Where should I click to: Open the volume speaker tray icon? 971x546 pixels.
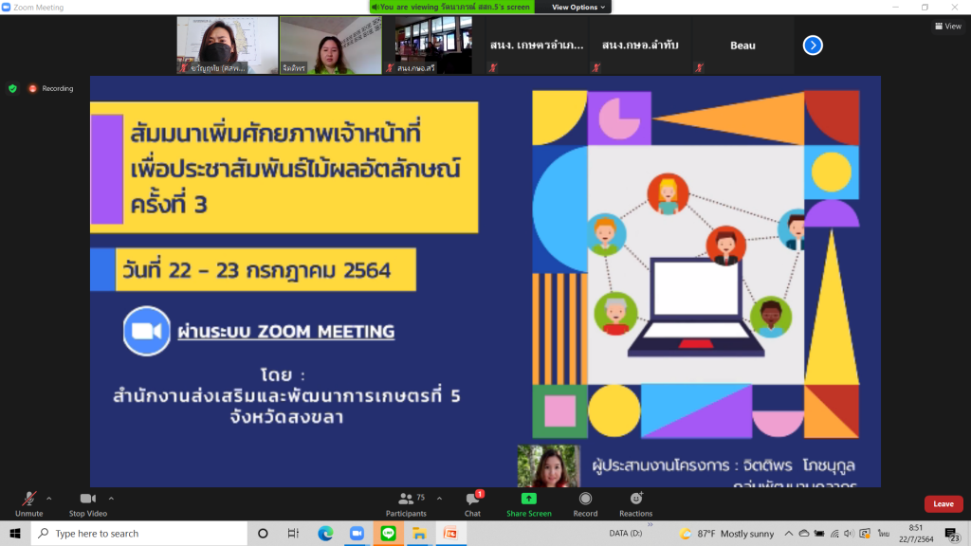pyautogui.click(x=849, y=533)
